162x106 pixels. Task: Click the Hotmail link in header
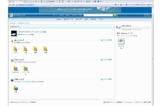[61, 15]
